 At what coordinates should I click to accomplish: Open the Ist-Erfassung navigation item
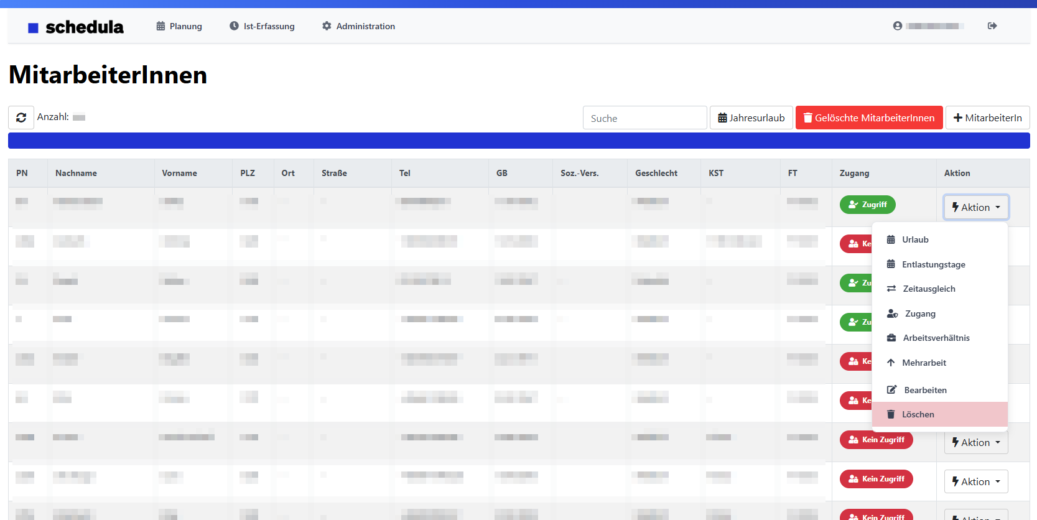coord(262,26)
